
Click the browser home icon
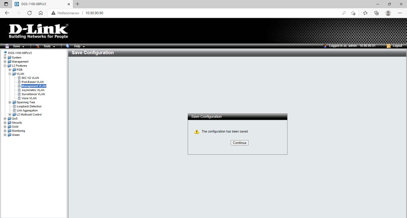click(x=41, y=13)
